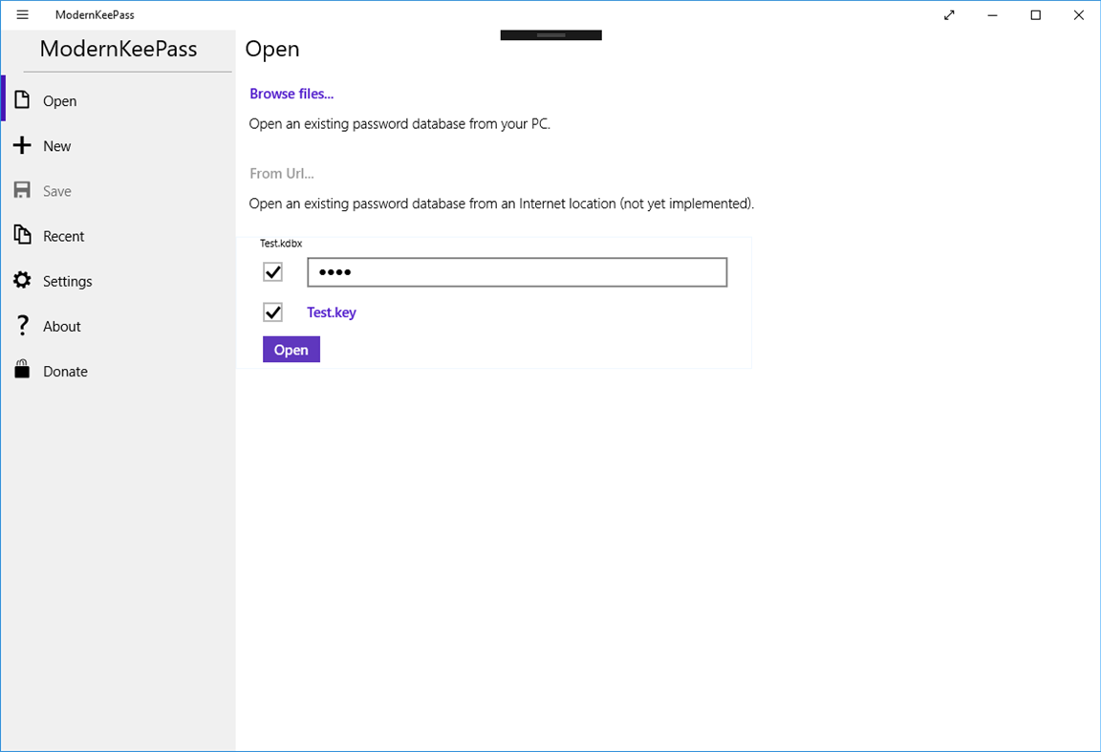Click Browse files to pick a database
Screen dimensions: 1101x752
click(291, 93)
